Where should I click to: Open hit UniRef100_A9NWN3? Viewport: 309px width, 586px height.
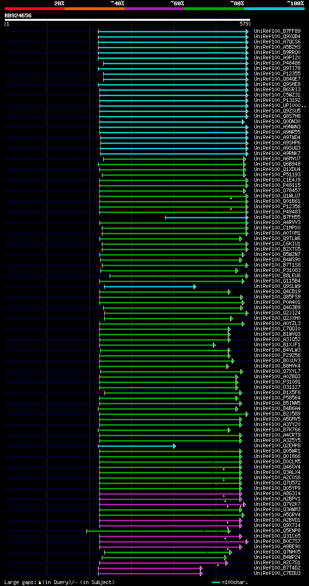(277, 127)
